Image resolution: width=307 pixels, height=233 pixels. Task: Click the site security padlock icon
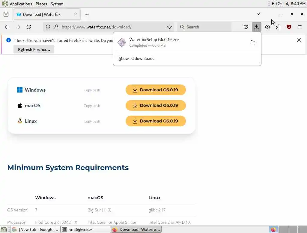pyautogui.click(x=56, y=27)
